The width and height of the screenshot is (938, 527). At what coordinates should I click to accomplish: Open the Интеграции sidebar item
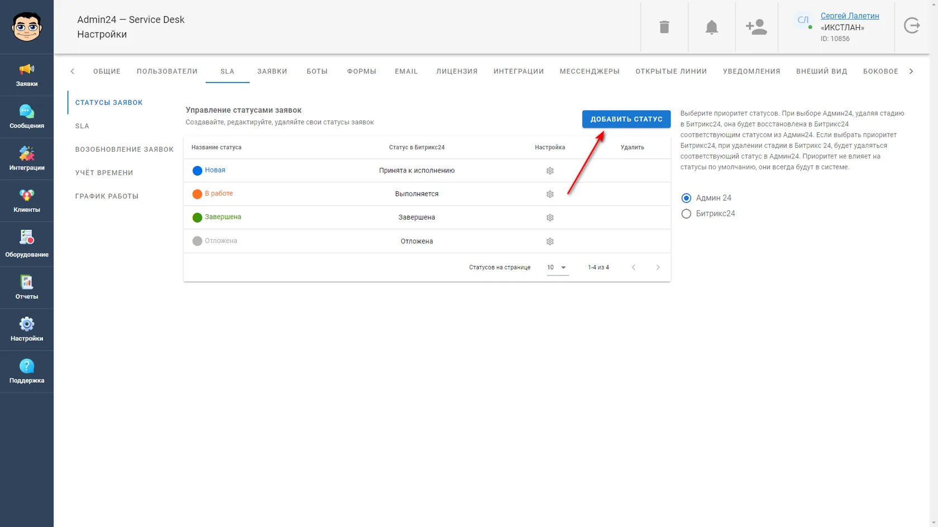point(27,159)
